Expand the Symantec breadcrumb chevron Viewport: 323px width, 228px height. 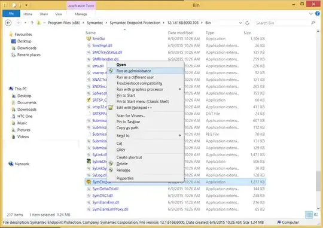[x=106, y=23]
